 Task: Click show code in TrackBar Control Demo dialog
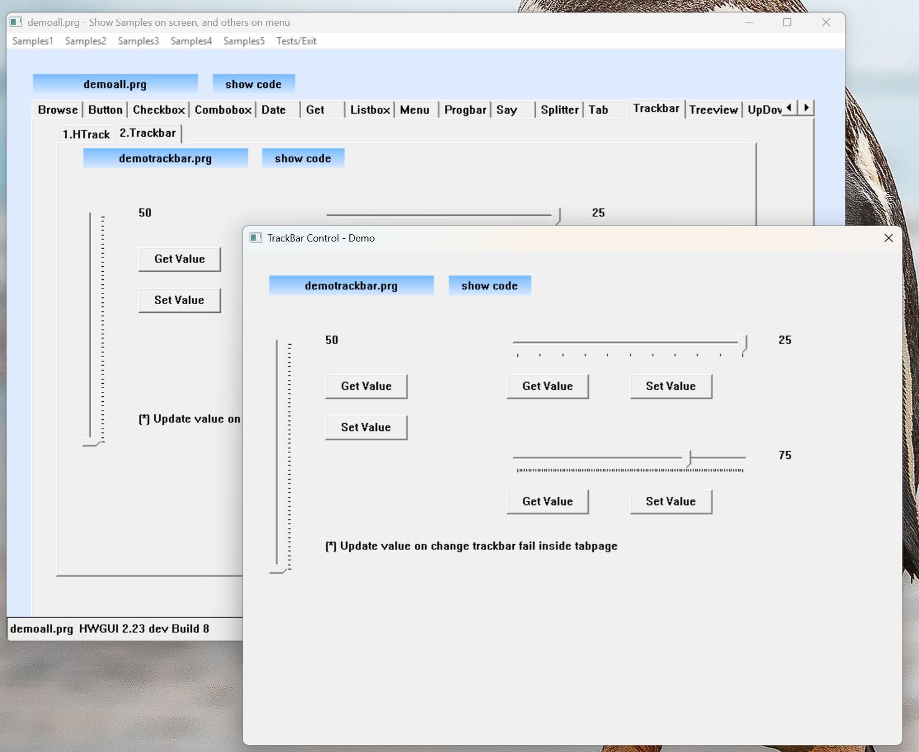point(490,285)
